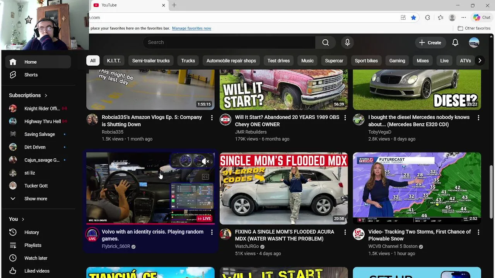Select the Test drives chip
495x278 pixels.
(x=278, y=61)
